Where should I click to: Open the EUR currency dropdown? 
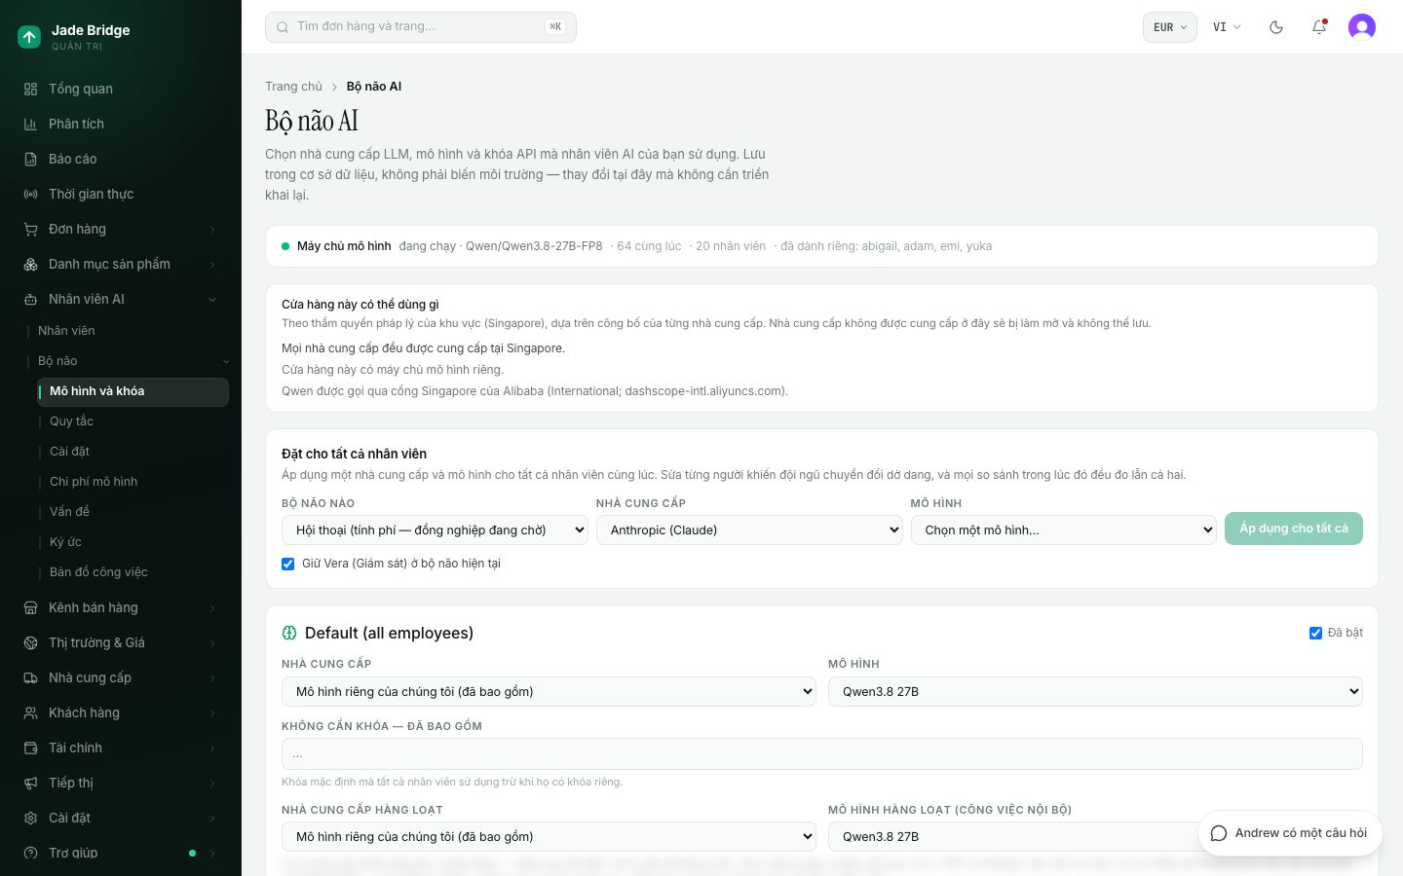tap(1170, 27)
